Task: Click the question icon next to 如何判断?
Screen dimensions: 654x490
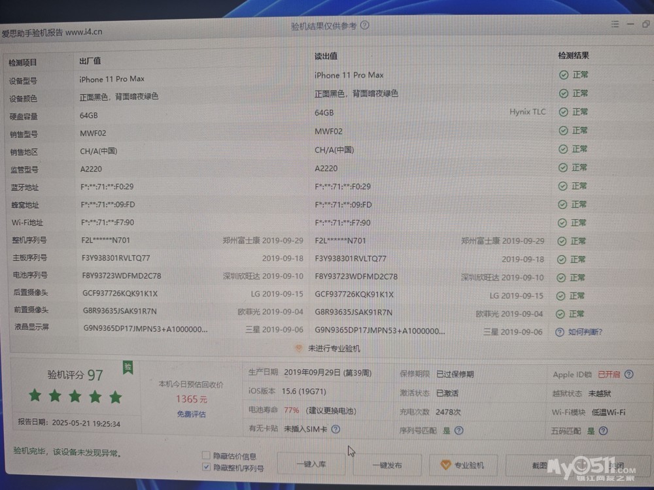Action: (559, 332)
